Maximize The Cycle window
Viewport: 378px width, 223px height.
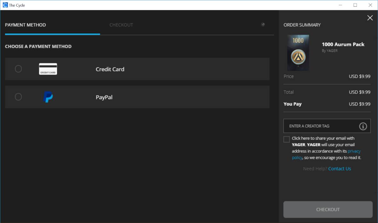(x=355, y=5)
